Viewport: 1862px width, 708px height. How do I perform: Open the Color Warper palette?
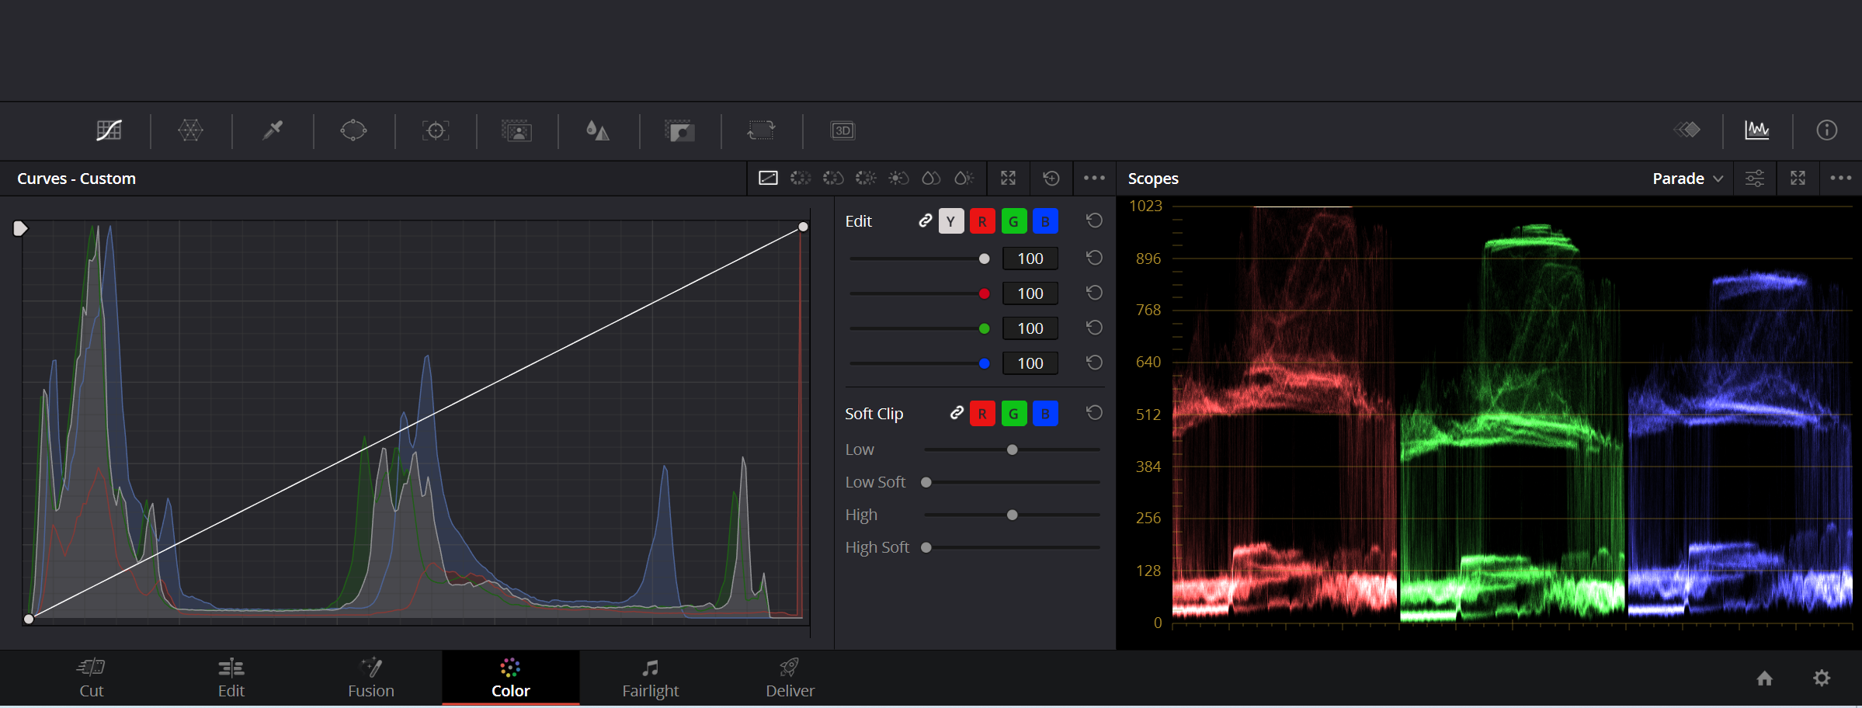(x=190, y=130)
